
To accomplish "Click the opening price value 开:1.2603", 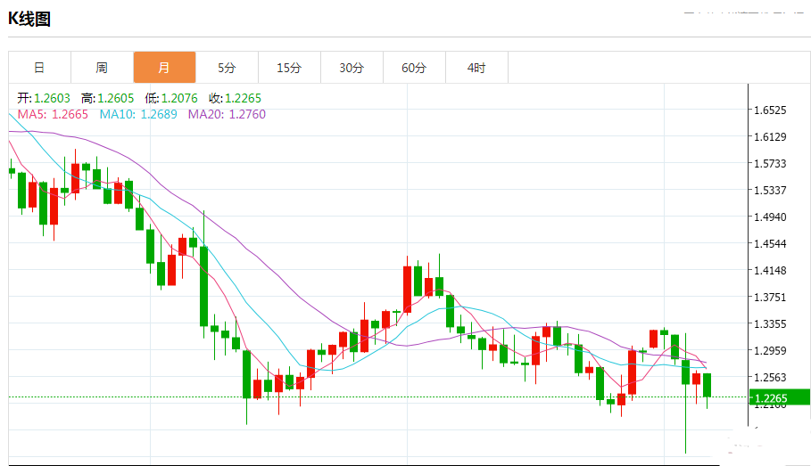I will (45, 98).
